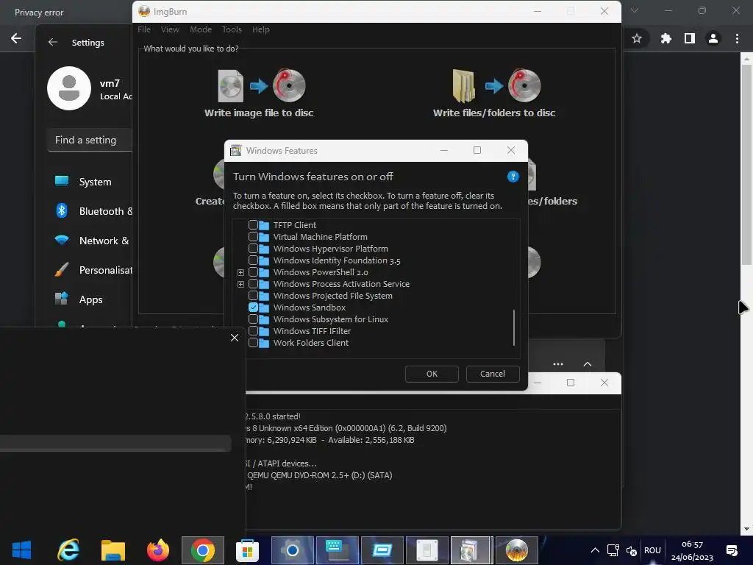Select the Privacy error Chrome tab

coord(39,13)
